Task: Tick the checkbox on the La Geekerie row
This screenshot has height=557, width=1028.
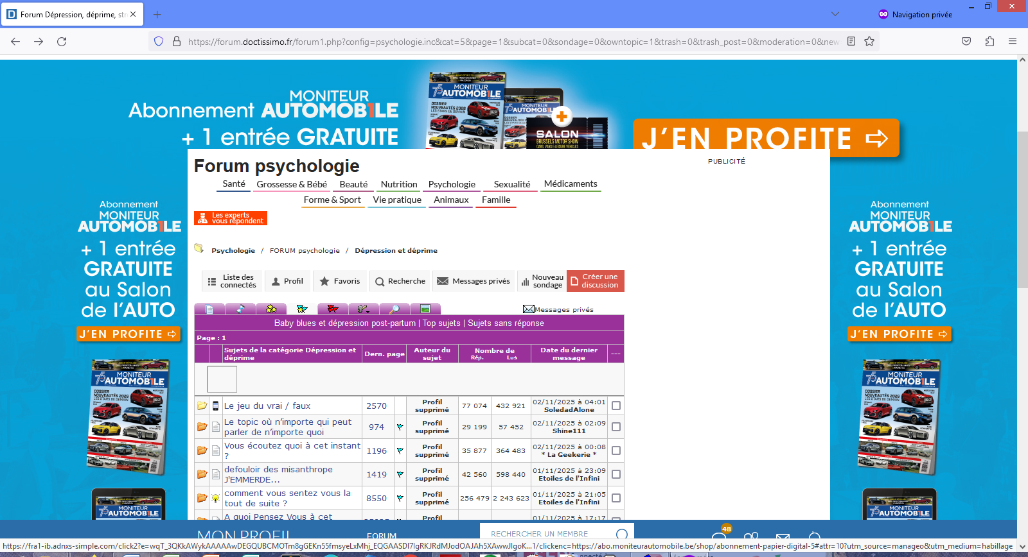Action: (616, 450)
